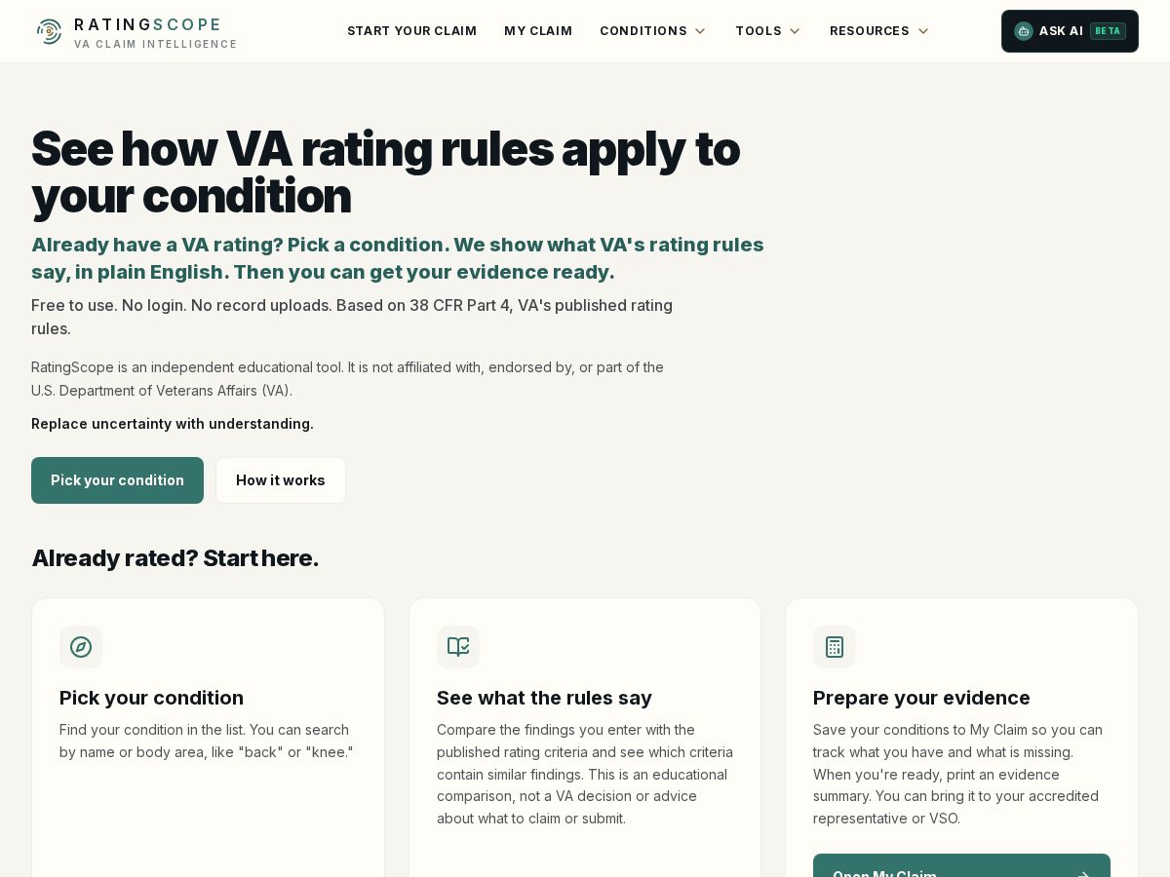Click the RatingScope spiral logo icon
Viewport: 1170px width, 877px height.
[x=49, y=31]
